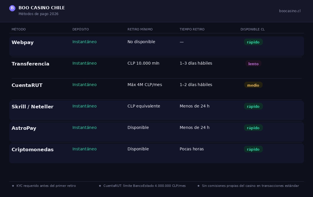
Task: Click the 1–2 días hábiles cell
Action: tap(196, 85)
